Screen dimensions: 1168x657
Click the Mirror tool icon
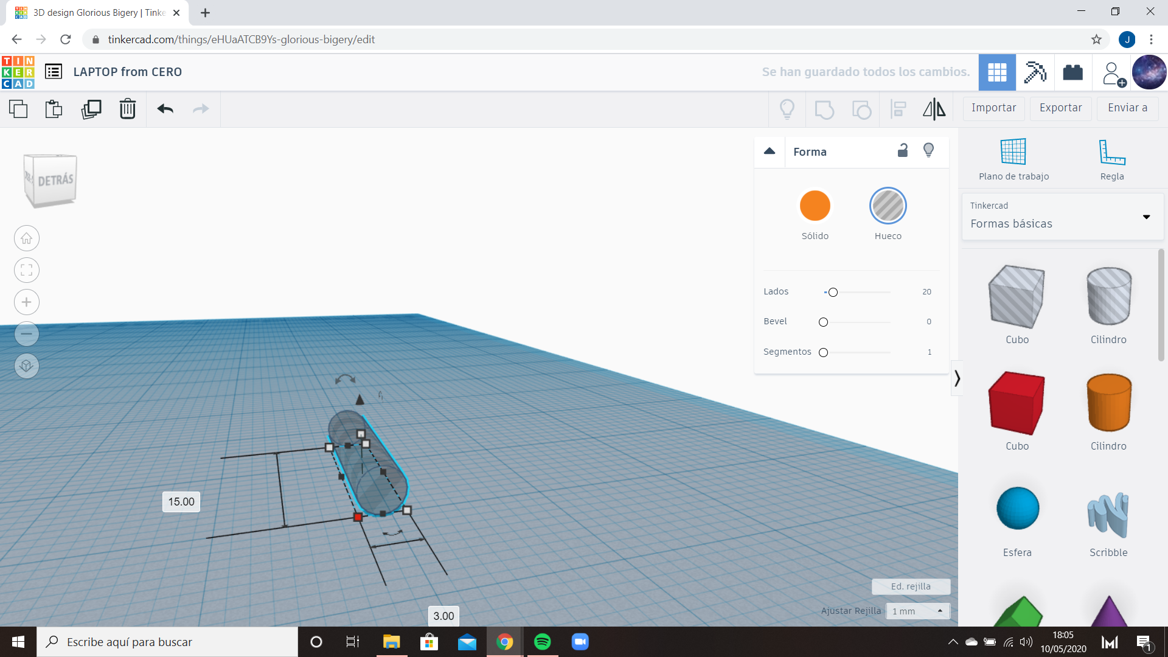(x=934, y=109)
